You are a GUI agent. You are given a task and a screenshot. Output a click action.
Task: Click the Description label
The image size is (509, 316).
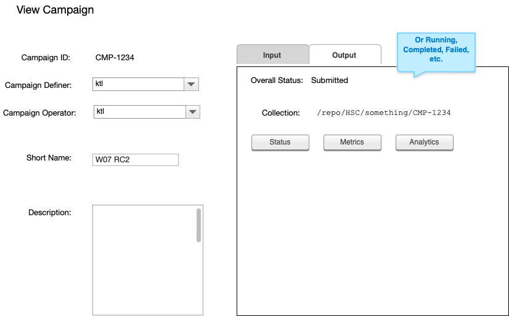pyautogui.click(x=50, y=212)
